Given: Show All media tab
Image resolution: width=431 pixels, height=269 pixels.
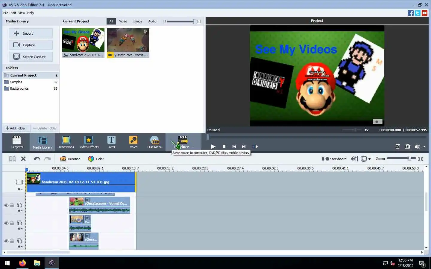Looking at the screenshot, I should (x=111, y=21).
